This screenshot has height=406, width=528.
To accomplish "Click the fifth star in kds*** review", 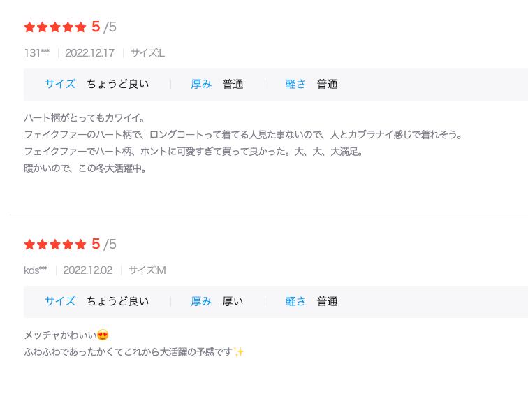I will [81, 245].
